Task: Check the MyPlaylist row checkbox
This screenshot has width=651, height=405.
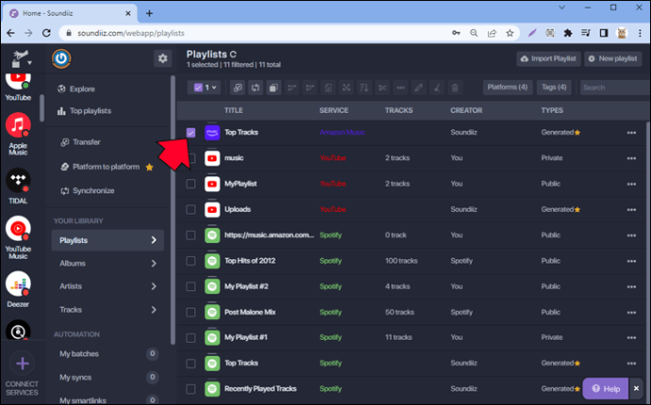Action: point(191,184)
